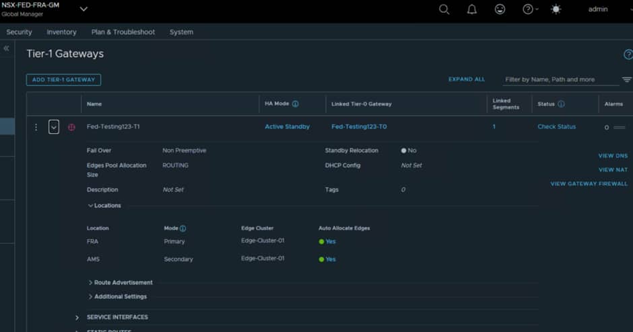Click the filter lines icon
The height and width of the screenshot is (332, 633).
tap(626, 79)
